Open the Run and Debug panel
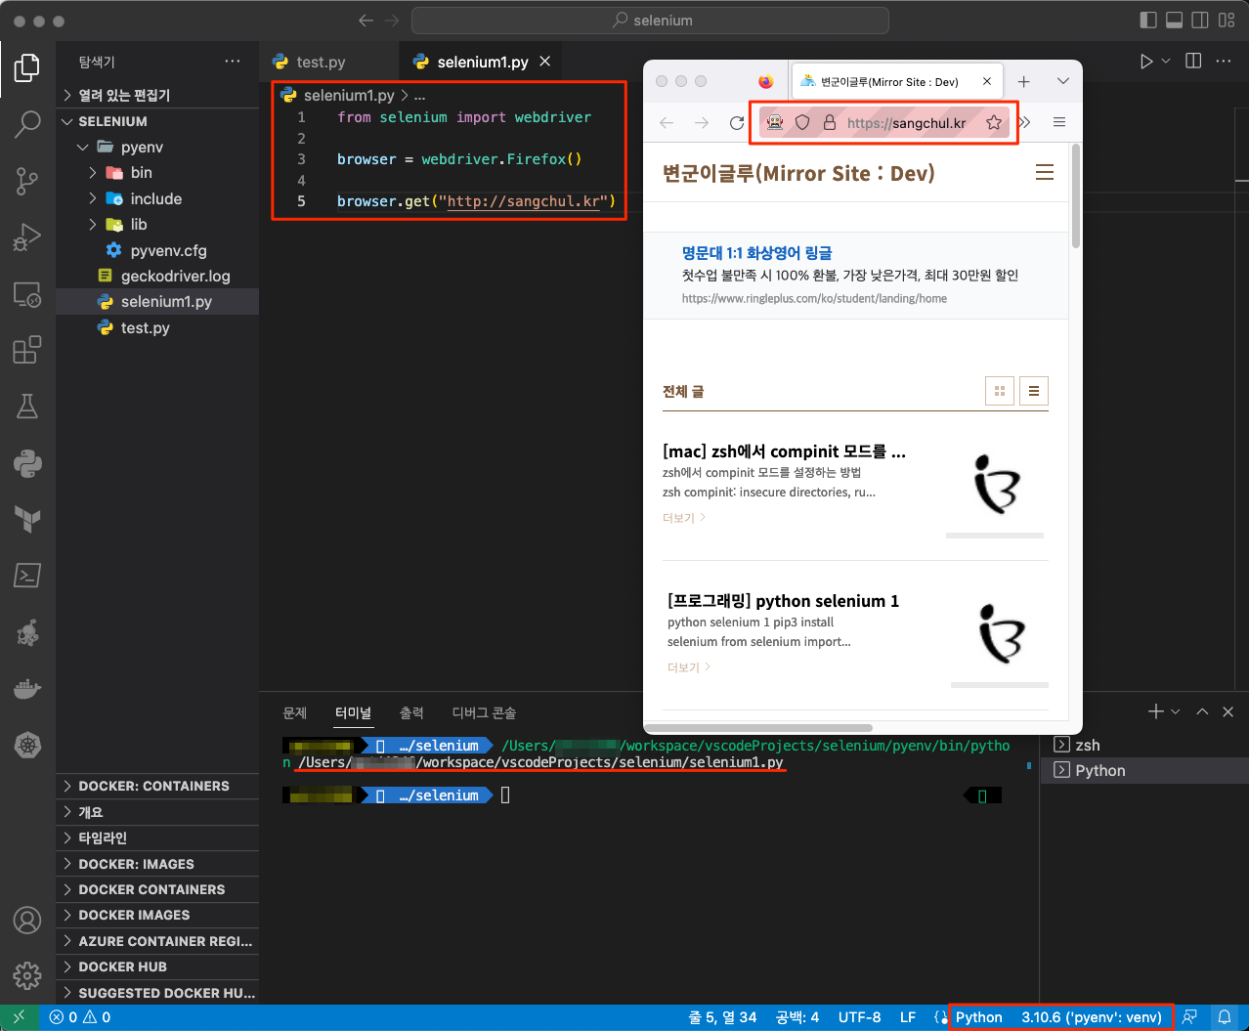The width and height of the screenshot is (1249, 1031). point(26,236)
